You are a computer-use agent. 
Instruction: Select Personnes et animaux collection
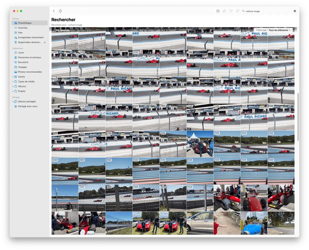[29, 57]
